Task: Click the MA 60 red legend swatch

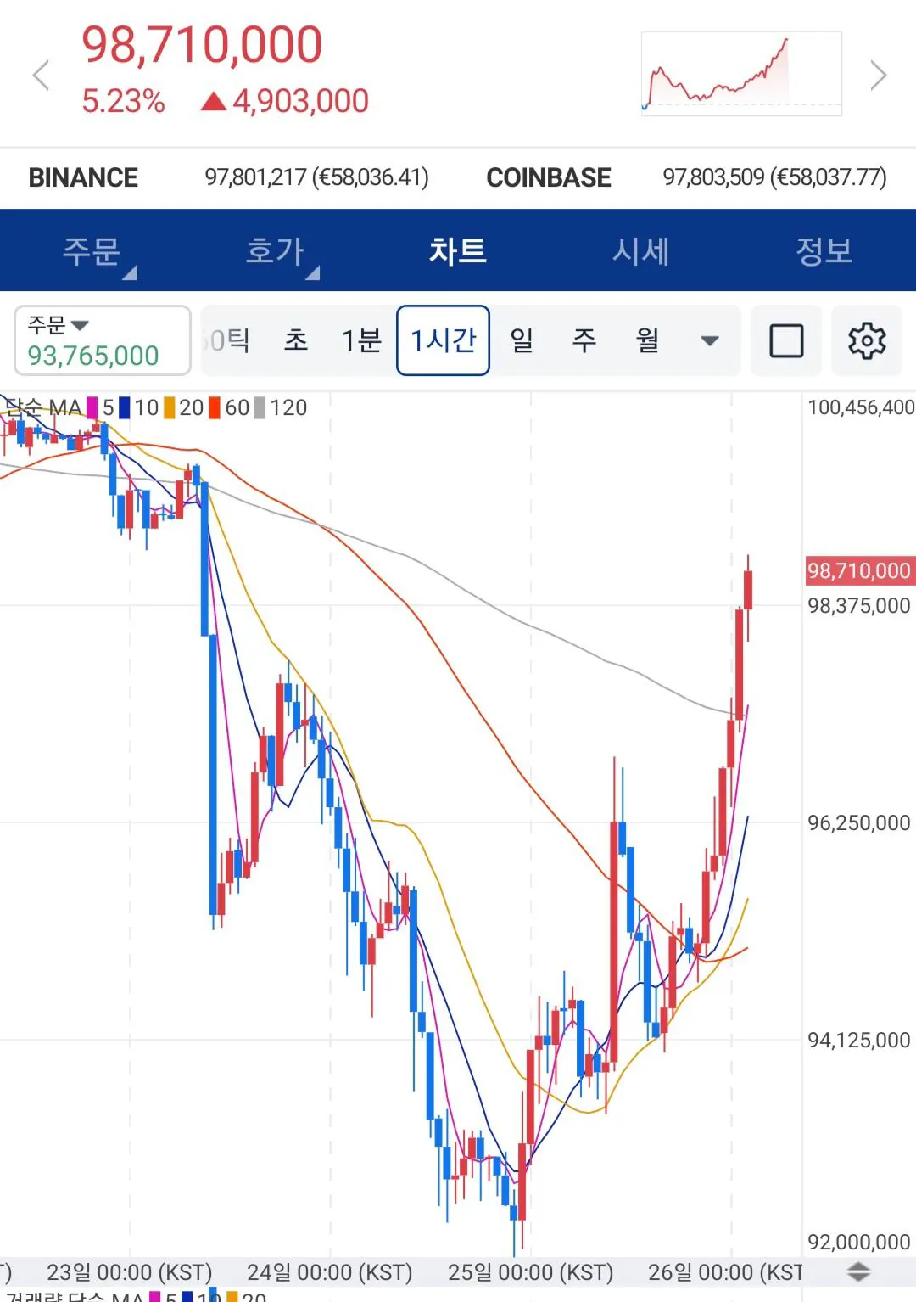Action: click(215, 408)
